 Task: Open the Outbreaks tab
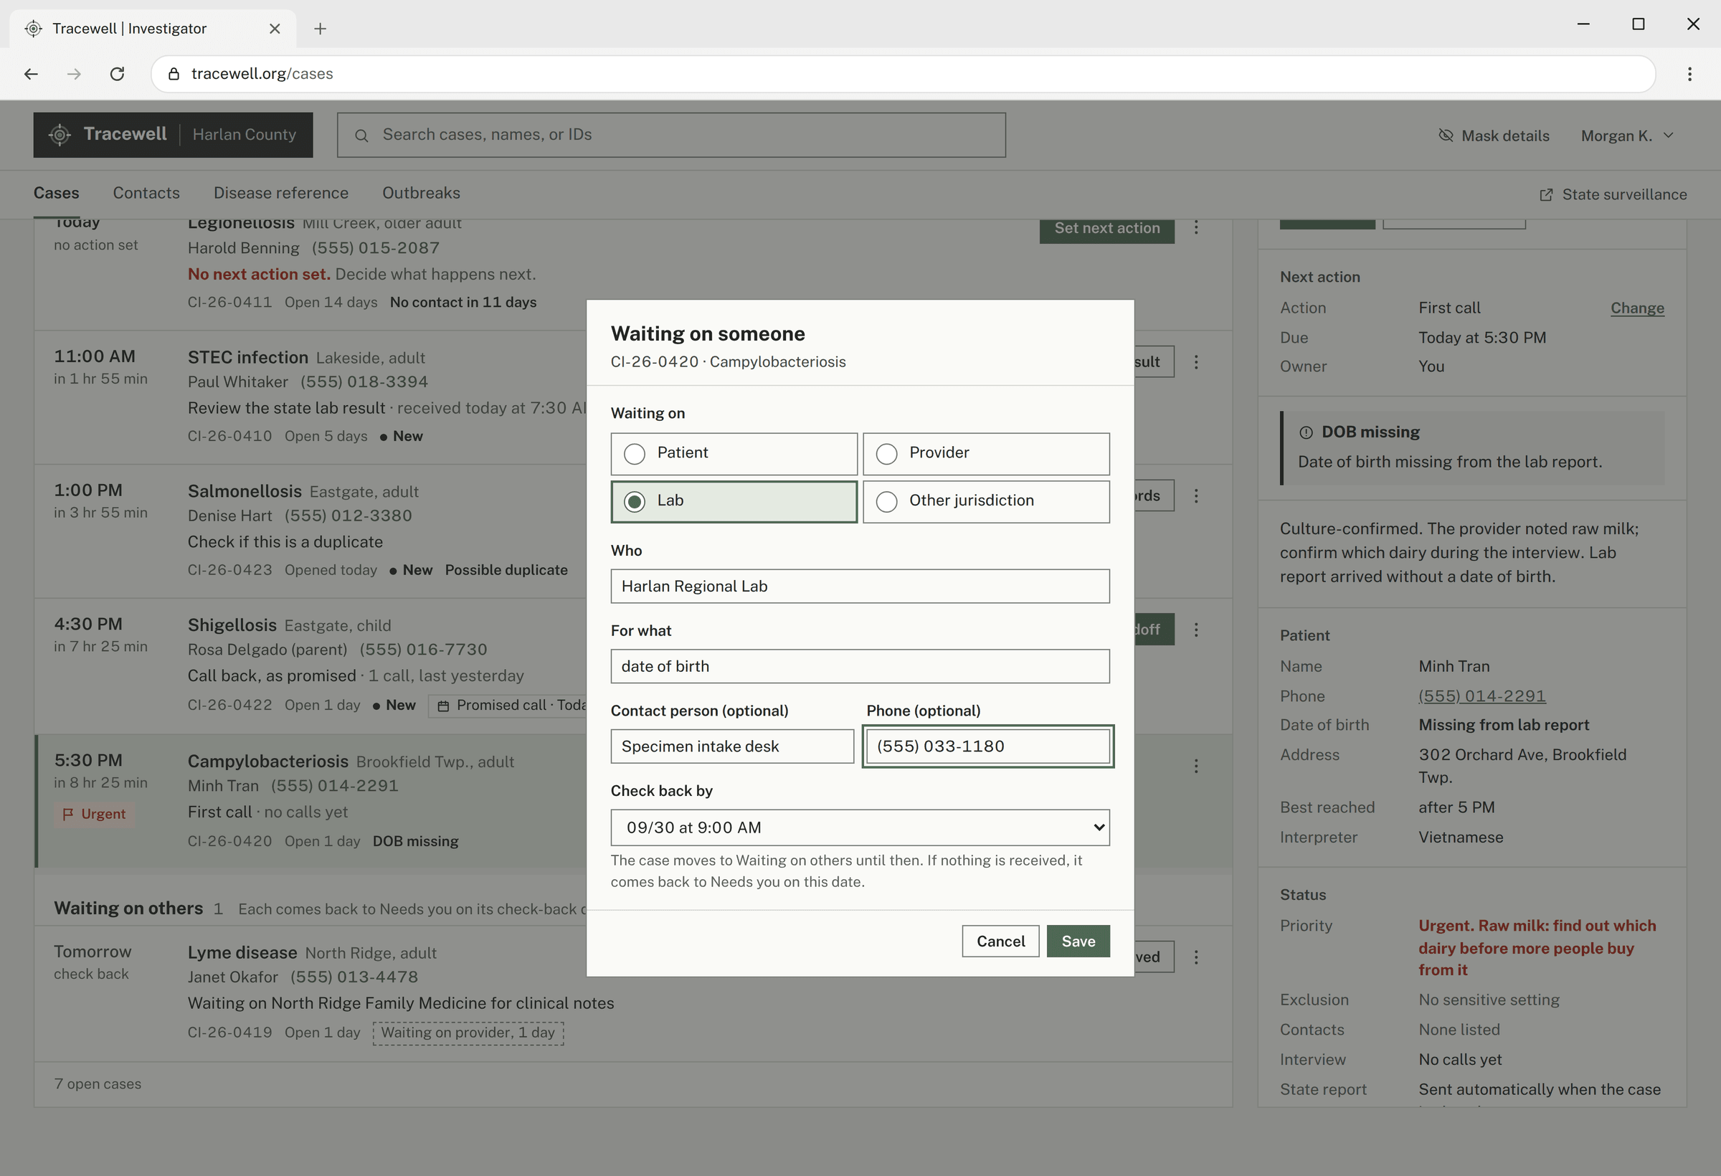pos(422,194)
